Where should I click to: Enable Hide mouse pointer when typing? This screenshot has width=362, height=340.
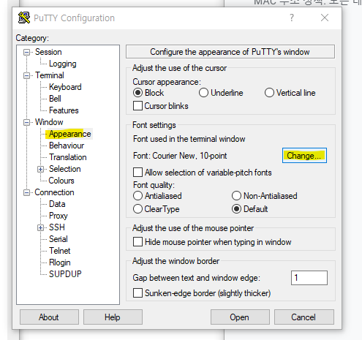137,242
